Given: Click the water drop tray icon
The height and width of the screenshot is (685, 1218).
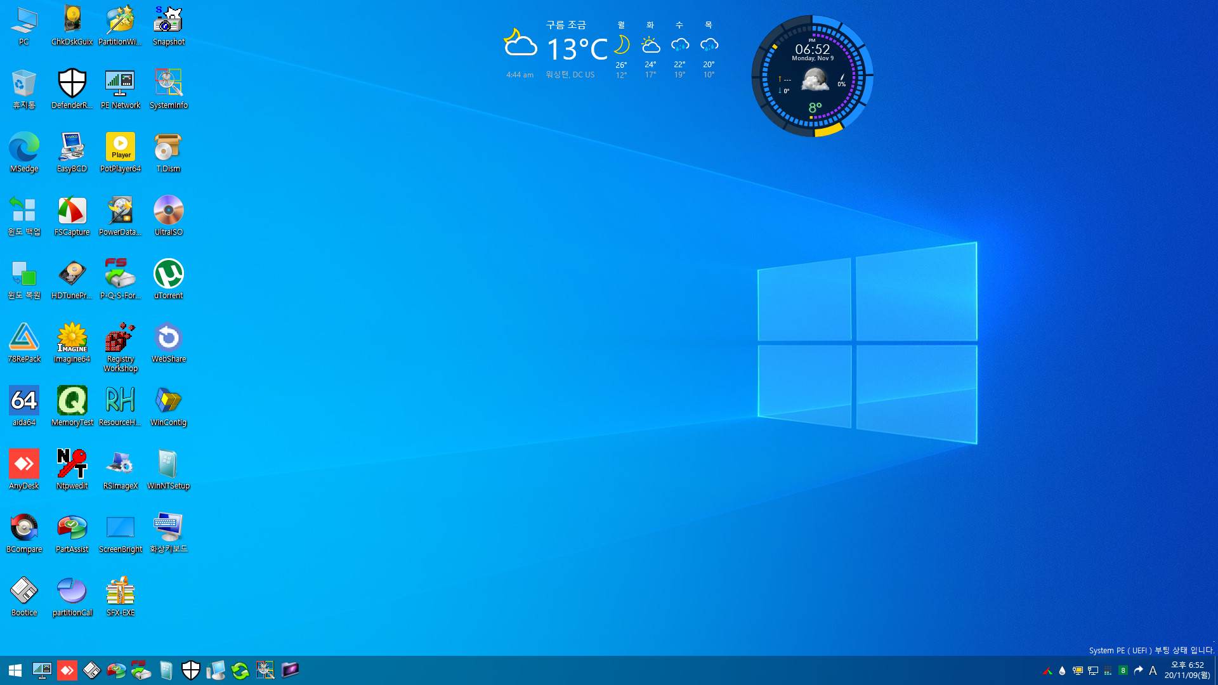Looking at the screenshot, I should tap(1063, 670).
